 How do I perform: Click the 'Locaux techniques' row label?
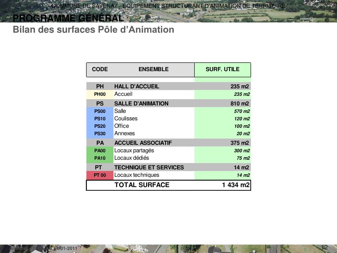[137, 175]
